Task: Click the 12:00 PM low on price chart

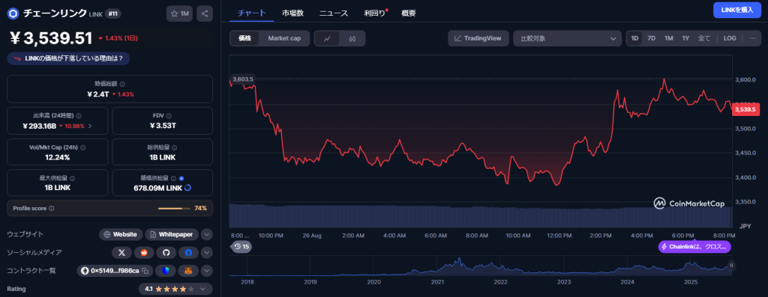Action: pyautogui.click(x=556, y=185)
